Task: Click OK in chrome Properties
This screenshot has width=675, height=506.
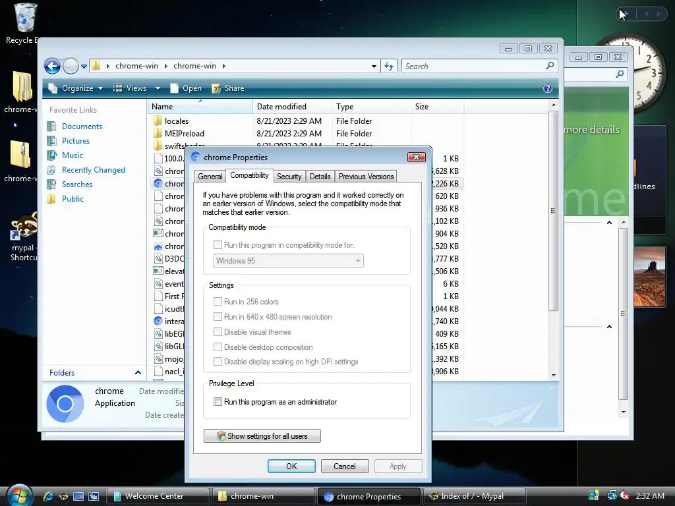Action: [291, 466]
